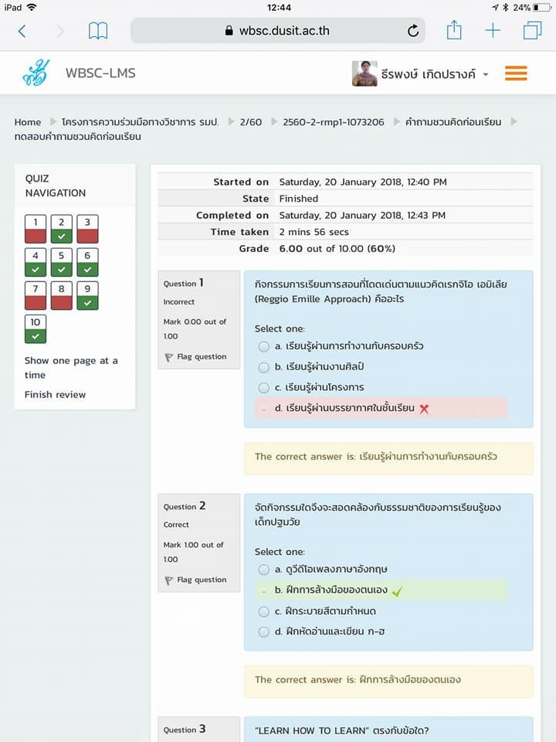
Task: Tap the wbsc.dusit.ac.th address bar
Action: tap(278, 31)
